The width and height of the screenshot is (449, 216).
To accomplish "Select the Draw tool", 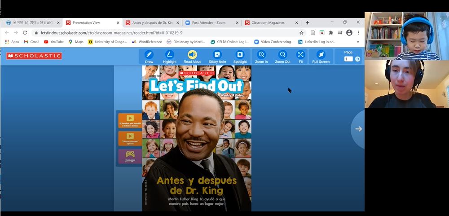I will tap(149, 57).
